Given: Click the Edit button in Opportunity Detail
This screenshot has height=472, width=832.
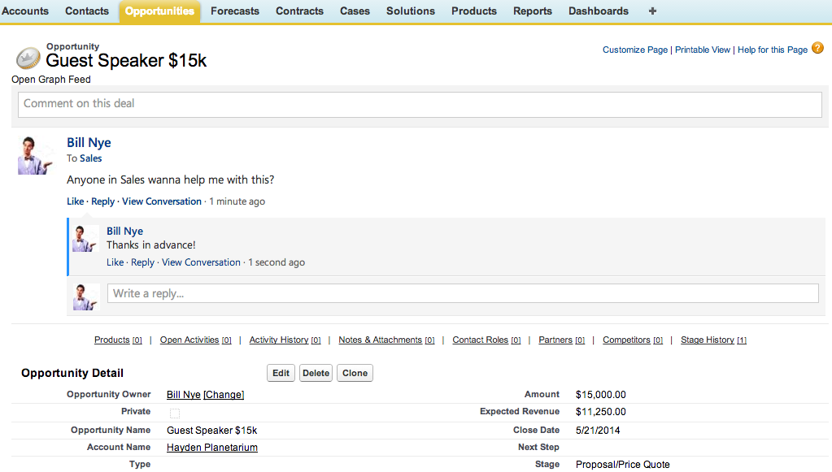Looking at the screenshot, I should 281,373.
